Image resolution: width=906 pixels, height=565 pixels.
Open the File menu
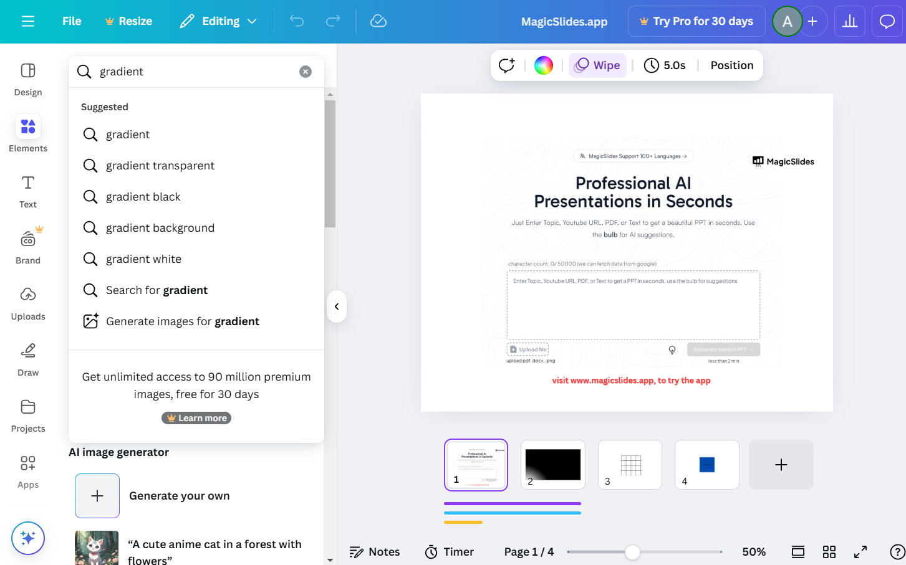[72, 21]
